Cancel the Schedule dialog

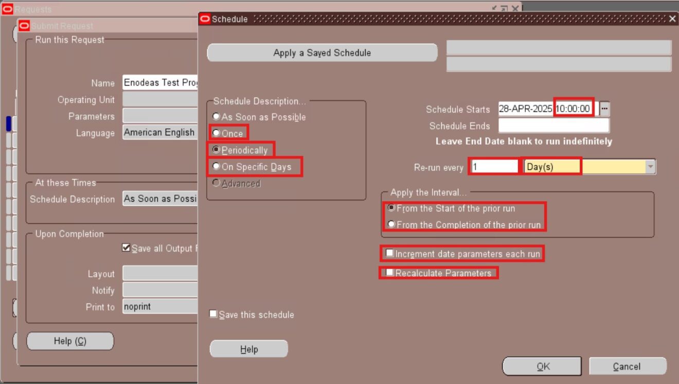(627, 366)
